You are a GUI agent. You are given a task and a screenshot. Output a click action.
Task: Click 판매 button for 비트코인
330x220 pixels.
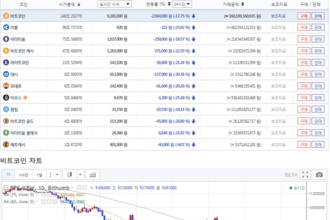coord(318,16)
